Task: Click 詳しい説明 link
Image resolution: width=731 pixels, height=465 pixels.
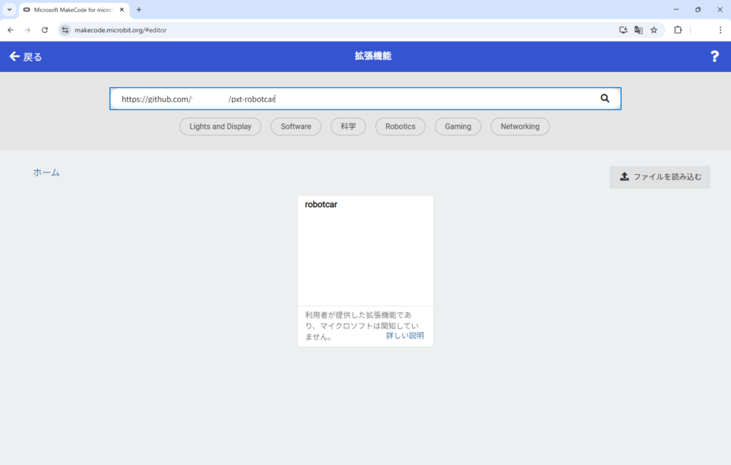Action: pos(405,335)
